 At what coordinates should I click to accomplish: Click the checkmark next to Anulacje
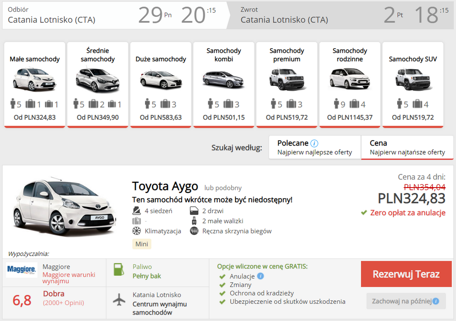click(x=223, y=276)
